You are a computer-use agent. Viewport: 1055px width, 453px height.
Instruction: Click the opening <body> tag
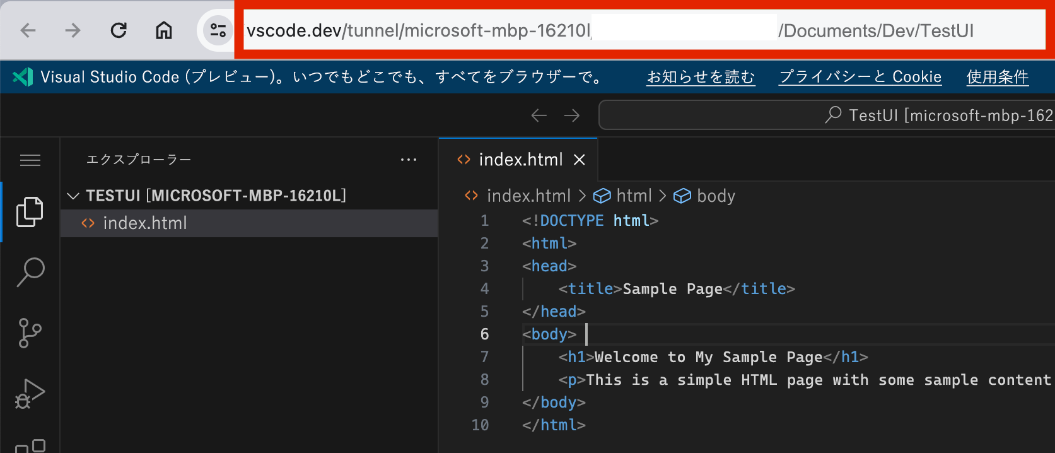coord(549,334)
